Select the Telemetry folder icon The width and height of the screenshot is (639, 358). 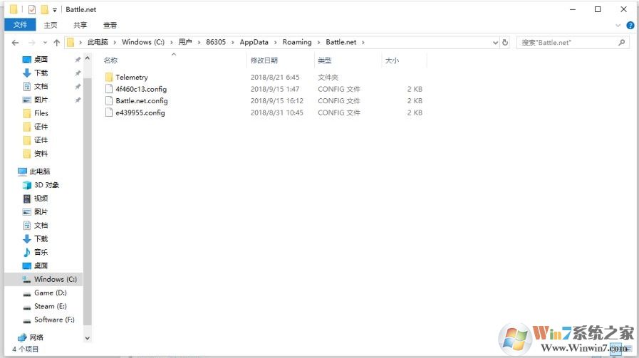(109, 77)
